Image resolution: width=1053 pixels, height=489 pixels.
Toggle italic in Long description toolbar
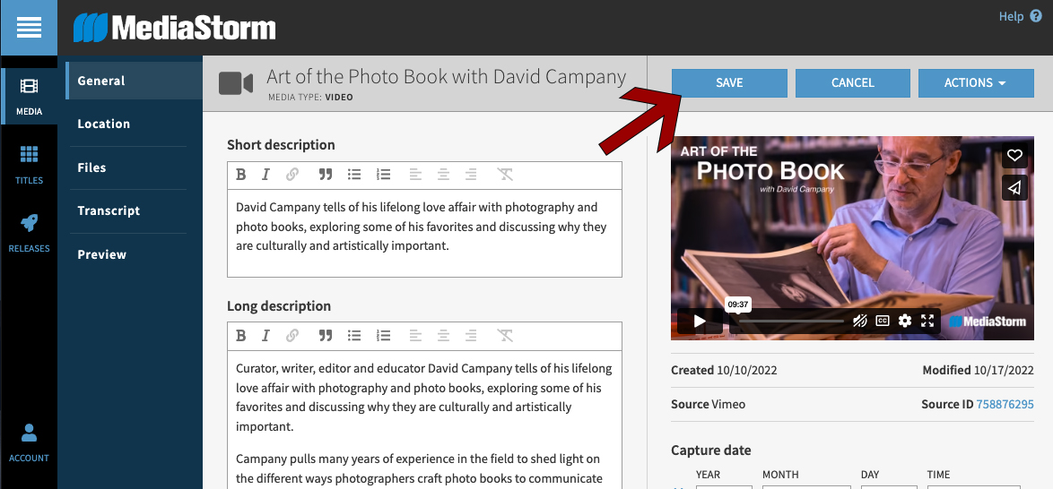pos(265,336)
